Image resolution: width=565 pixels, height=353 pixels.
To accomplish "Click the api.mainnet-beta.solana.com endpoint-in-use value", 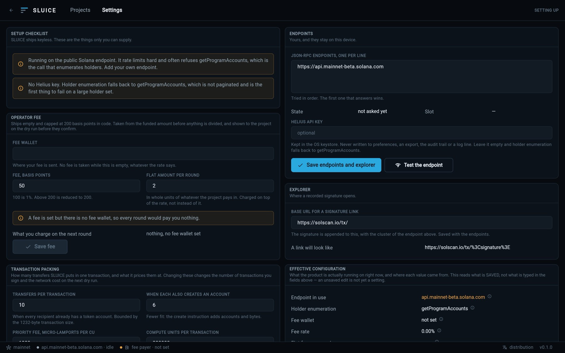I will [x=453, y=297].
